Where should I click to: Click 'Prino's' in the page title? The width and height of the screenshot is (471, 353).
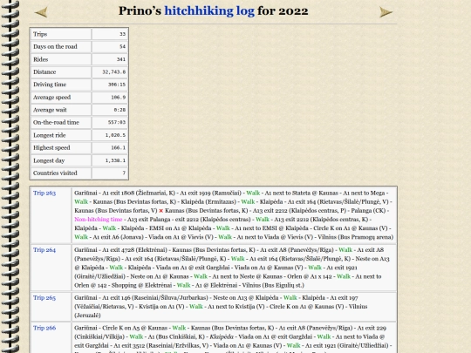(140, 11)
